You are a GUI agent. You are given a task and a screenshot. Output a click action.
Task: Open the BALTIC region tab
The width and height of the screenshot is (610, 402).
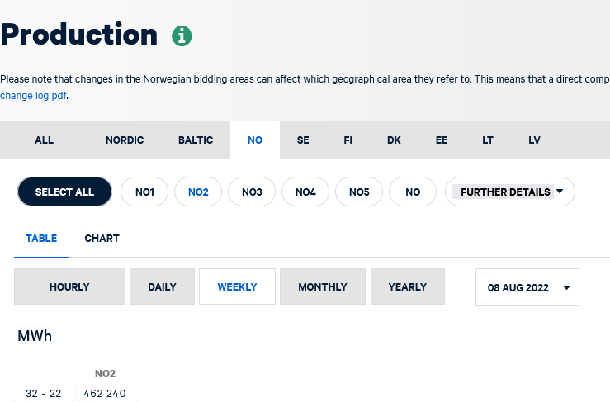[196, 140]
